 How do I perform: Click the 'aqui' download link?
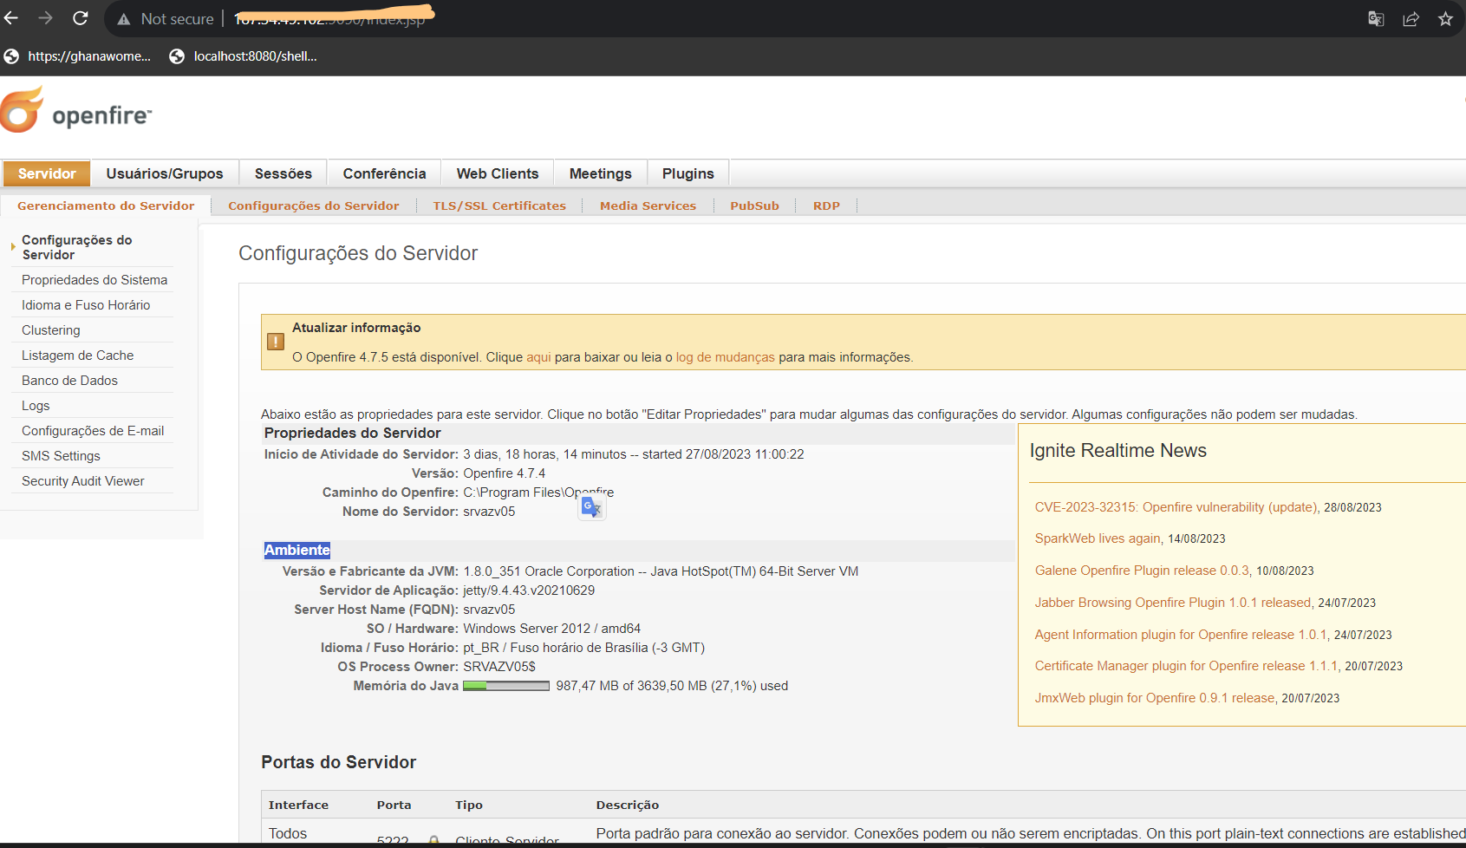coord(538,357)
